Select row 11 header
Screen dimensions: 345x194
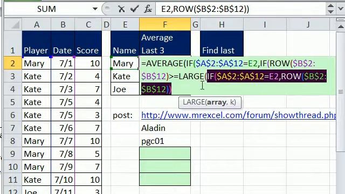click(x=13, y=179)
